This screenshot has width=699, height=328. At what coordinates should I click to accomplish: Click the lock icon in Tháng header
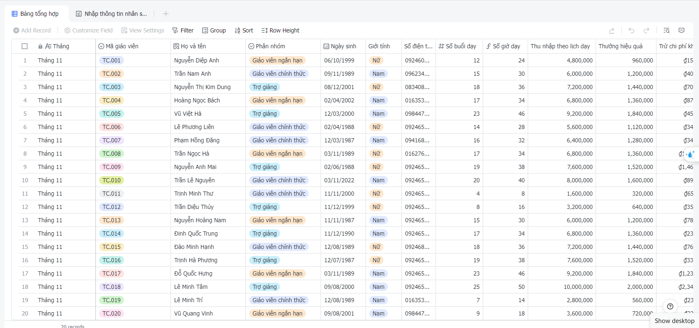[40, 46]
